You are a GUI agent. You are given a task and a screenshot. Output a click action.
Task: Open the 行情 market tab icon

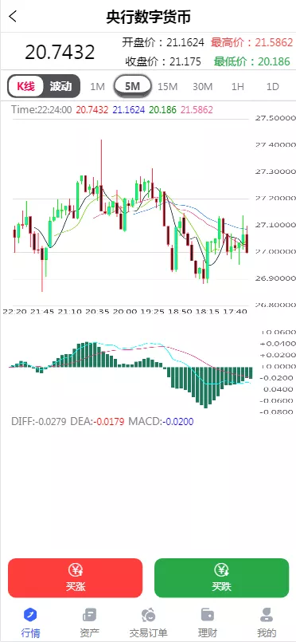pyautogui.click(x=30, y=615)
